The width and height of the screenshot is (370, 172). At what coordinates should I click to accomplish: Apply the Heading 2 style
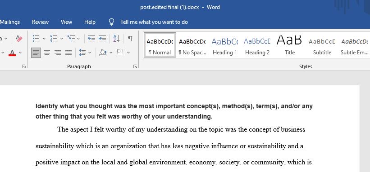point(257,45)
